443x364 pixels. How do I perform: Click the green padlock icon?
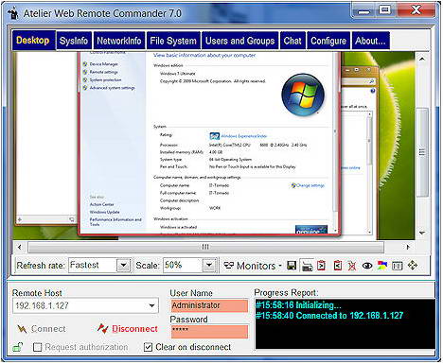tap(18, 347)
